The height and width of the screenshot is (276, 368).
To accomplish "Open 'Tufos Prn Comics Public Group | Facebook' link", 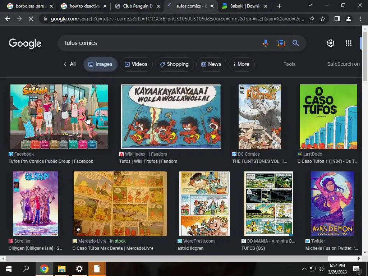I will click(x=51, y=161).
